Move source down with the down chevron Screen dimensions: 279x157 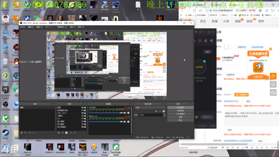[x=75, y=133]
